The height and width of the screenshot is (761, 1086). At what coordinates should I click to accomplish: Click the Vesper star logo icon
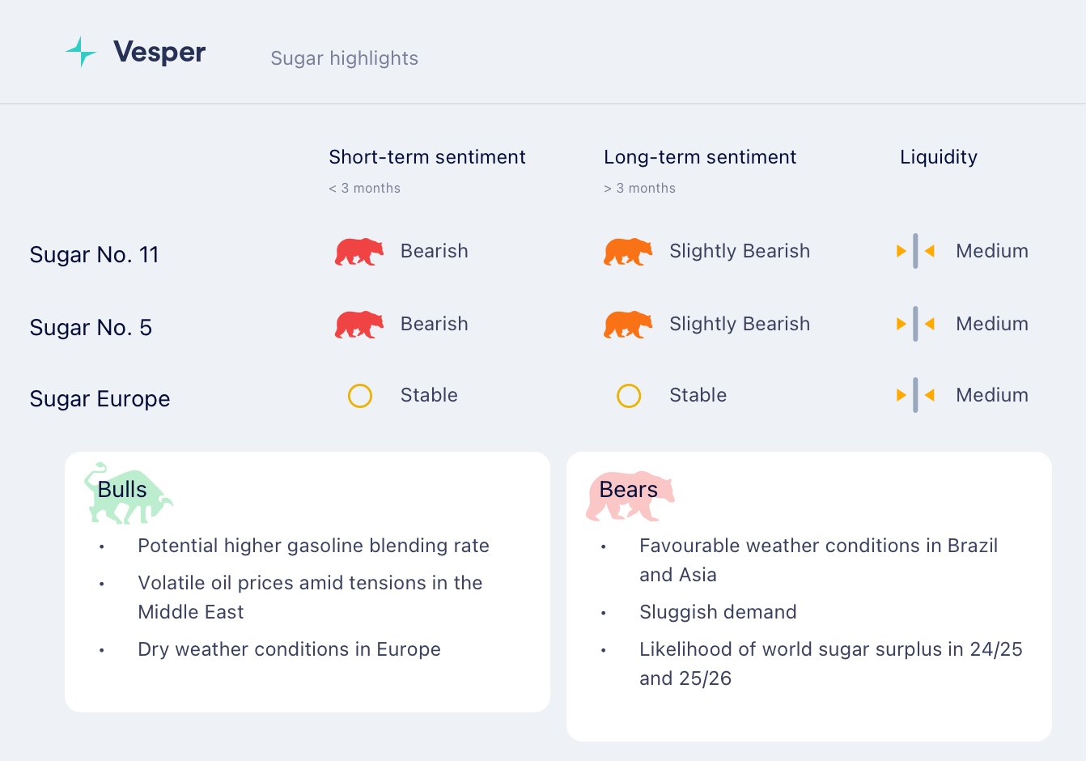[80, 52]
